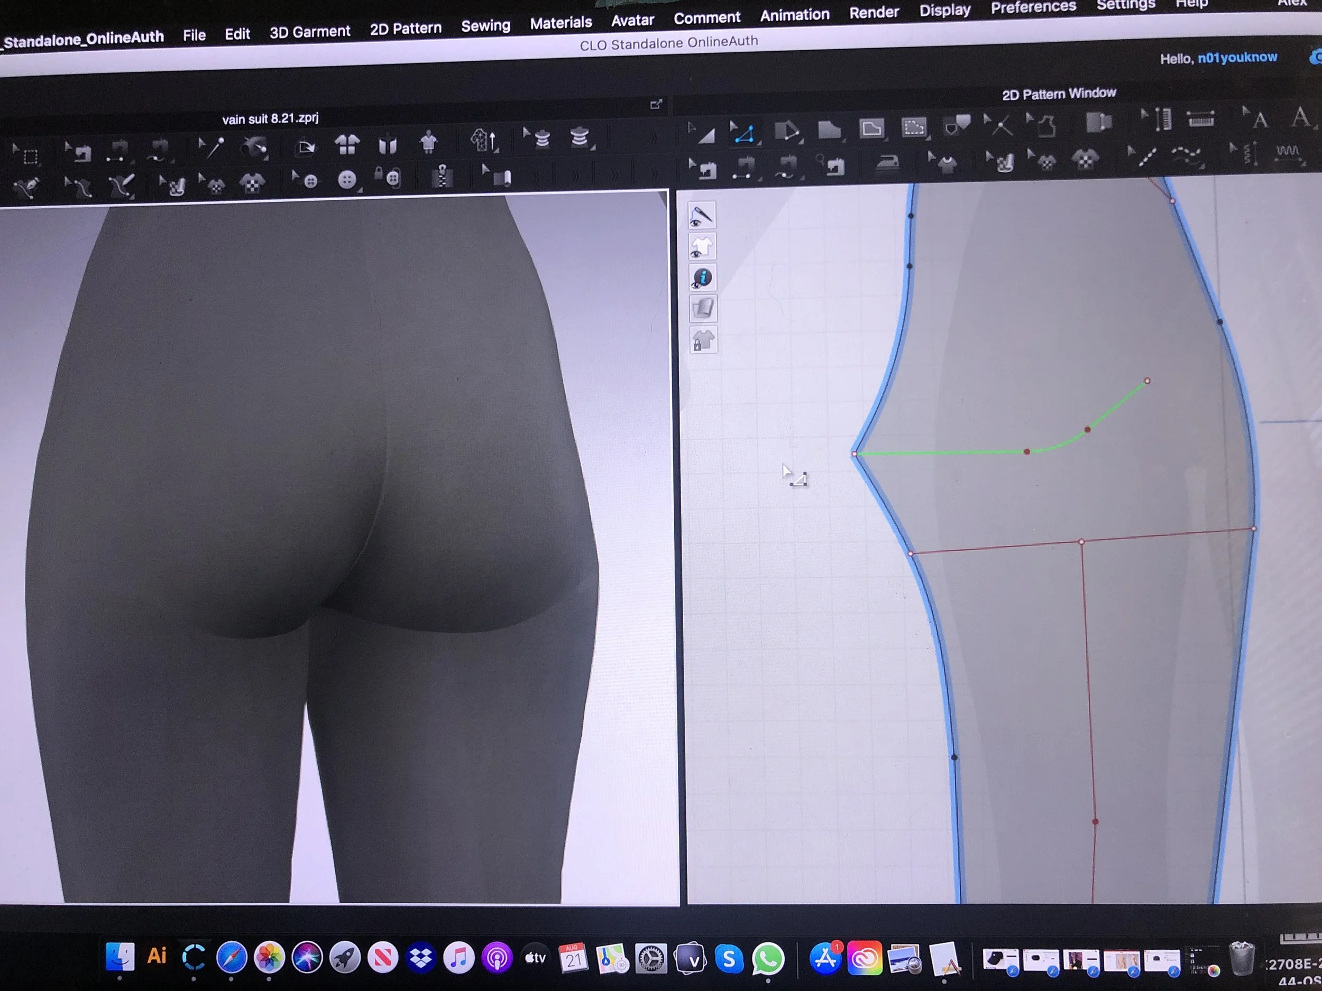Select the Steam Iron tool
The width and height of the screenshot is (1322, 991).
[x=887, y=162]
